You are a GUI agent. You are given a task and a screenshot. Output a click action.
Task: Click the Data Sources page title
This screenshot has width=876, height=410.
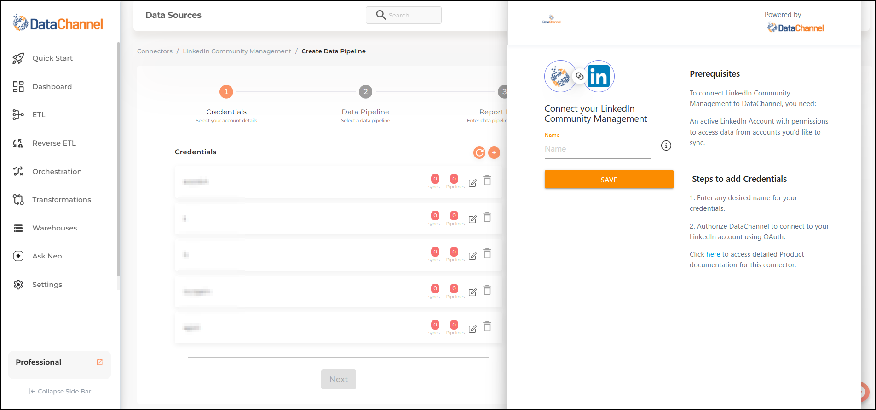click(x=173, y=15)
